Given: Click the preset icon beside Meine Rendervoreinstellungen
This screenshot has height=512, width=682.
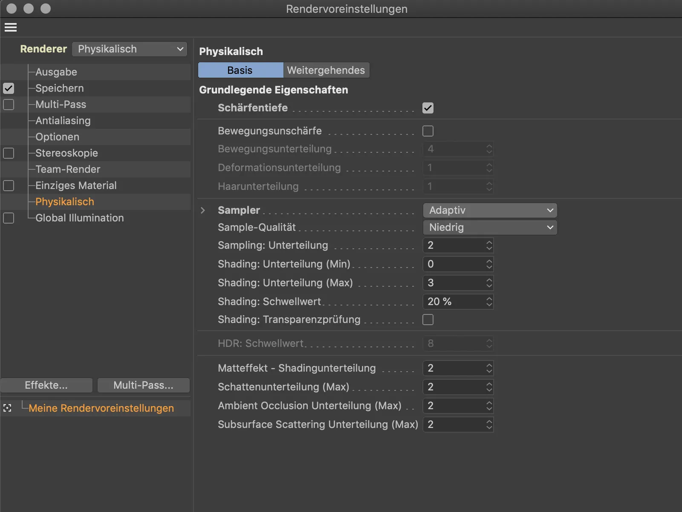Looking at the screenshot, I should tap(7, 408).
